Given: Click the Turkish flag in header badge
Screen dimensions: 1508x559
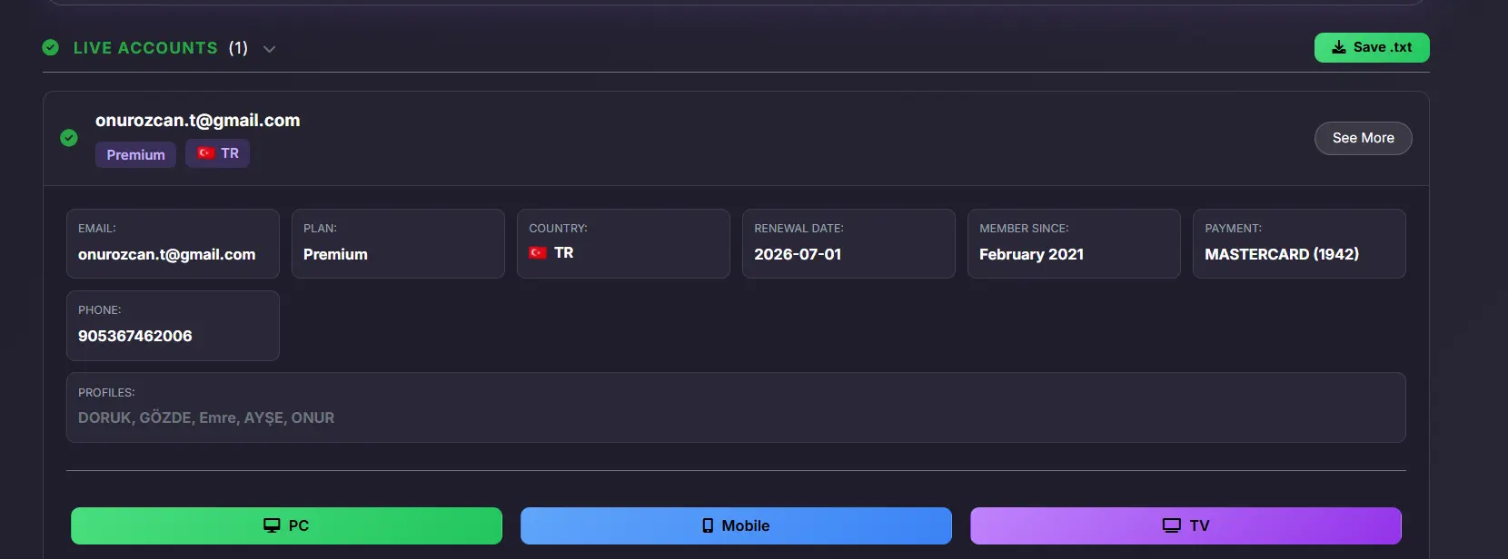Looking at the screenshot, I should pos(205,153).
